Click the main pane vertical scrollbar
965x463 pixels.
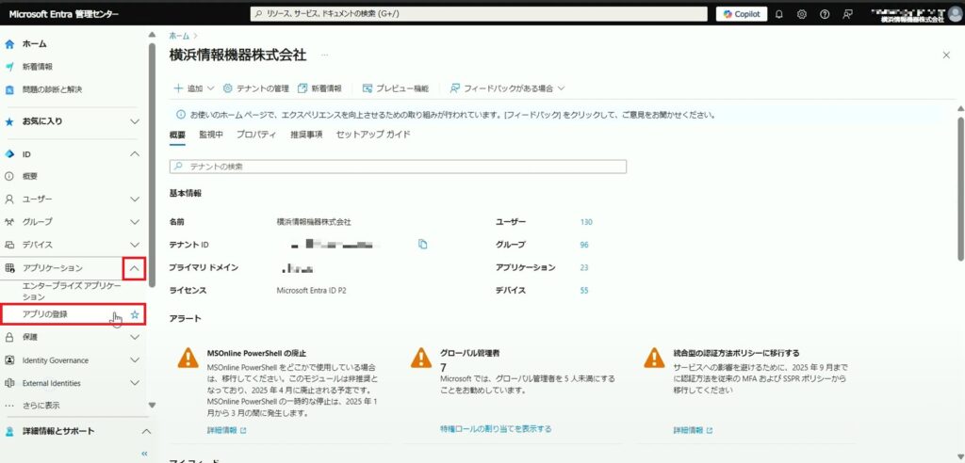(960, 187)
